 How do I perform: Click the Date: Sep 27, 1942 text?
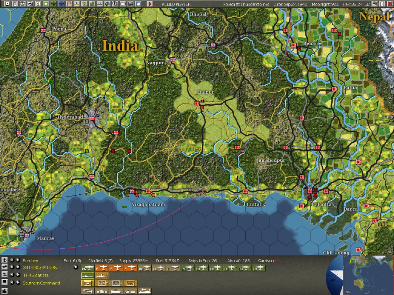tap(290, 4)
